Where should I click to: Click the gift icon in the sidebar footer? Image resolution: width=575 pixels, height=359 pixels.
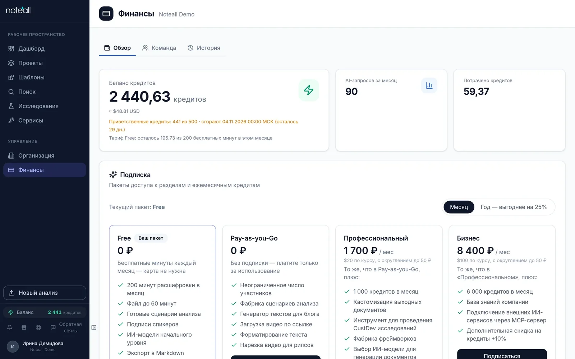[24, 327]
